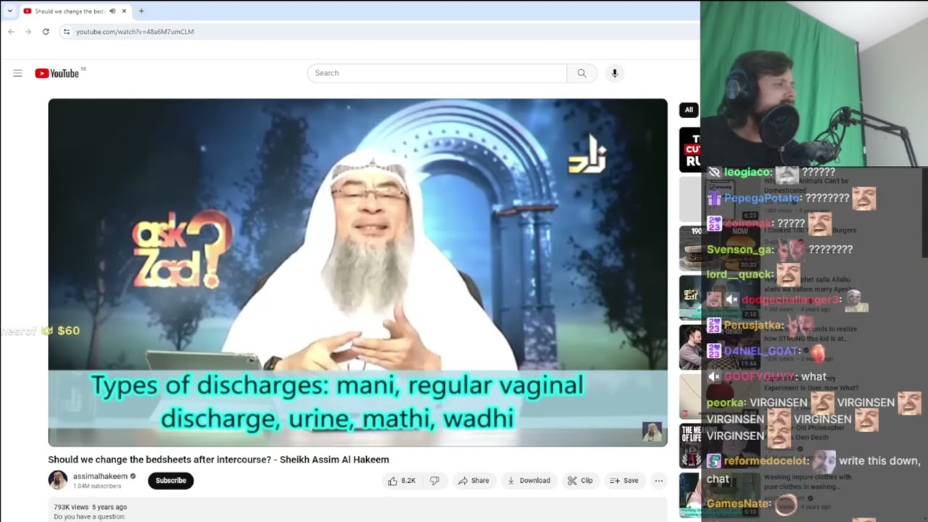
Task: Download the video
Action: (529, 481)
